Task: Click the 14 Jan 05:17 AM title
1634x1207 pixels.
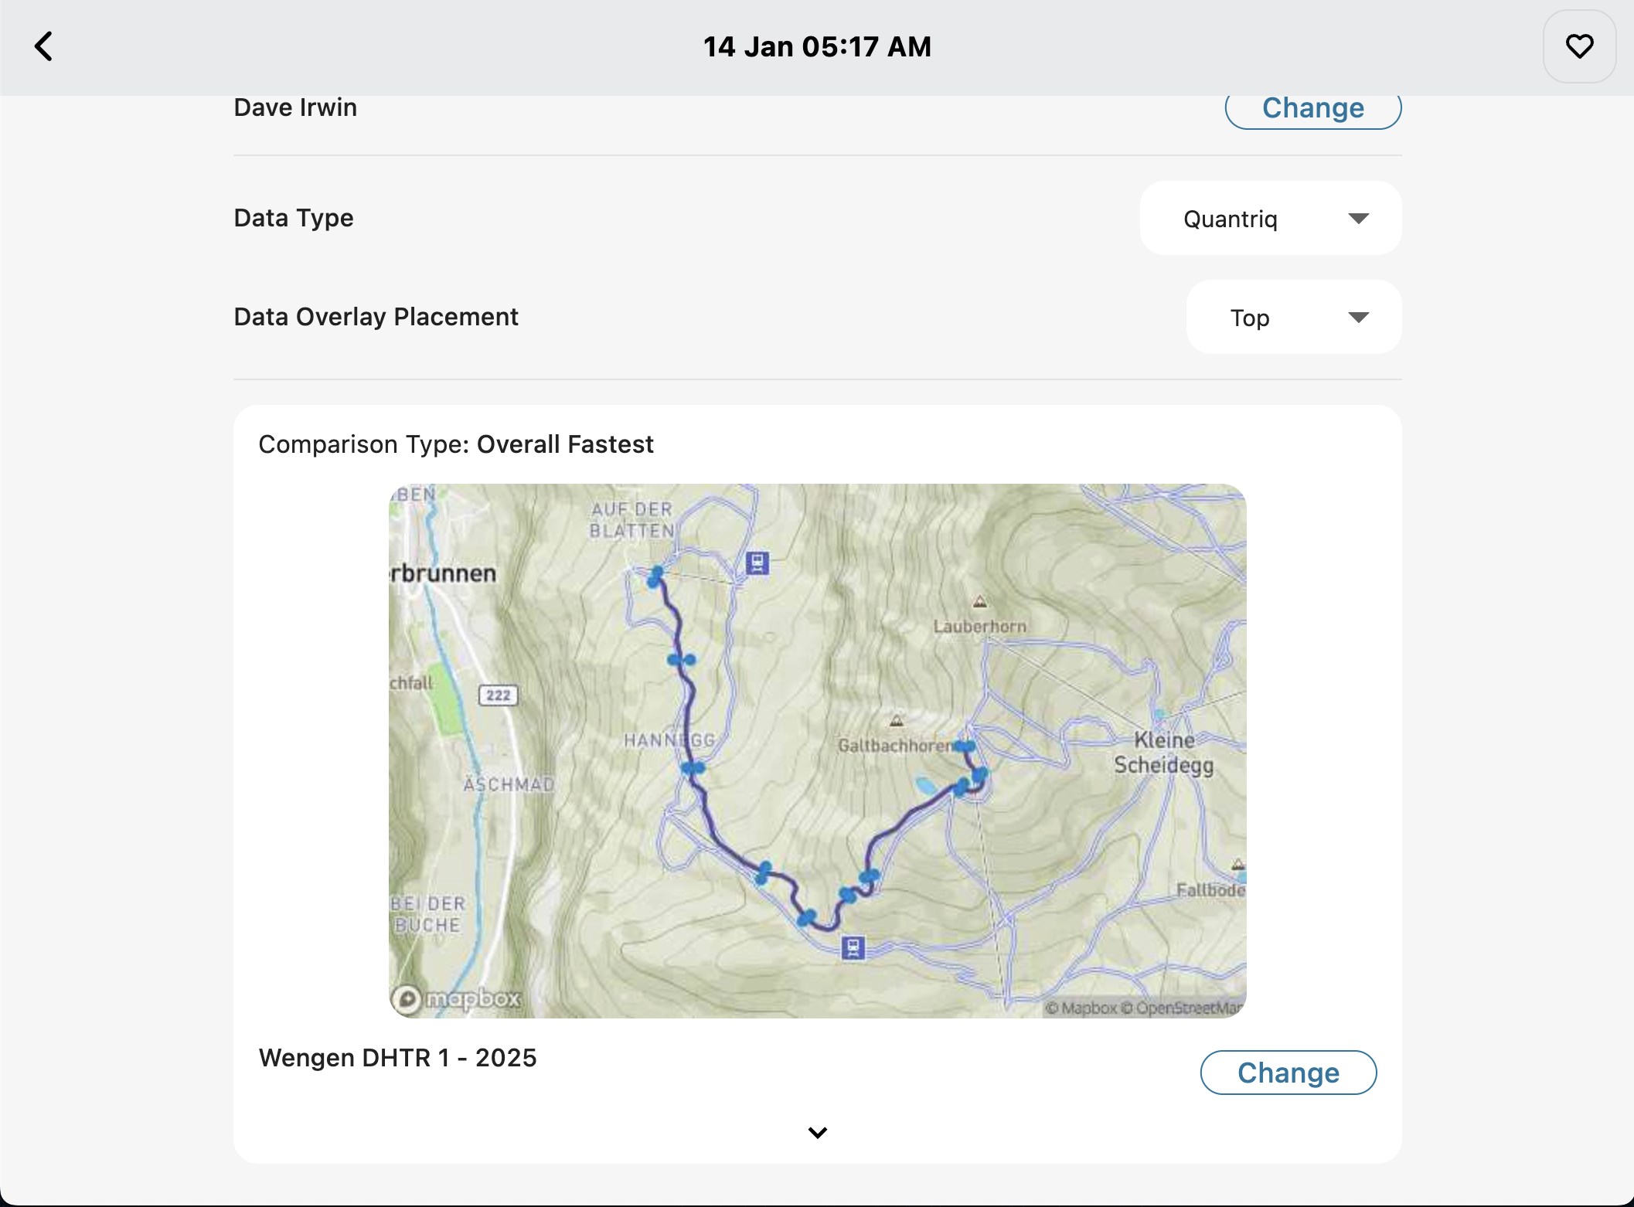Action: click(x=817, y=46)
